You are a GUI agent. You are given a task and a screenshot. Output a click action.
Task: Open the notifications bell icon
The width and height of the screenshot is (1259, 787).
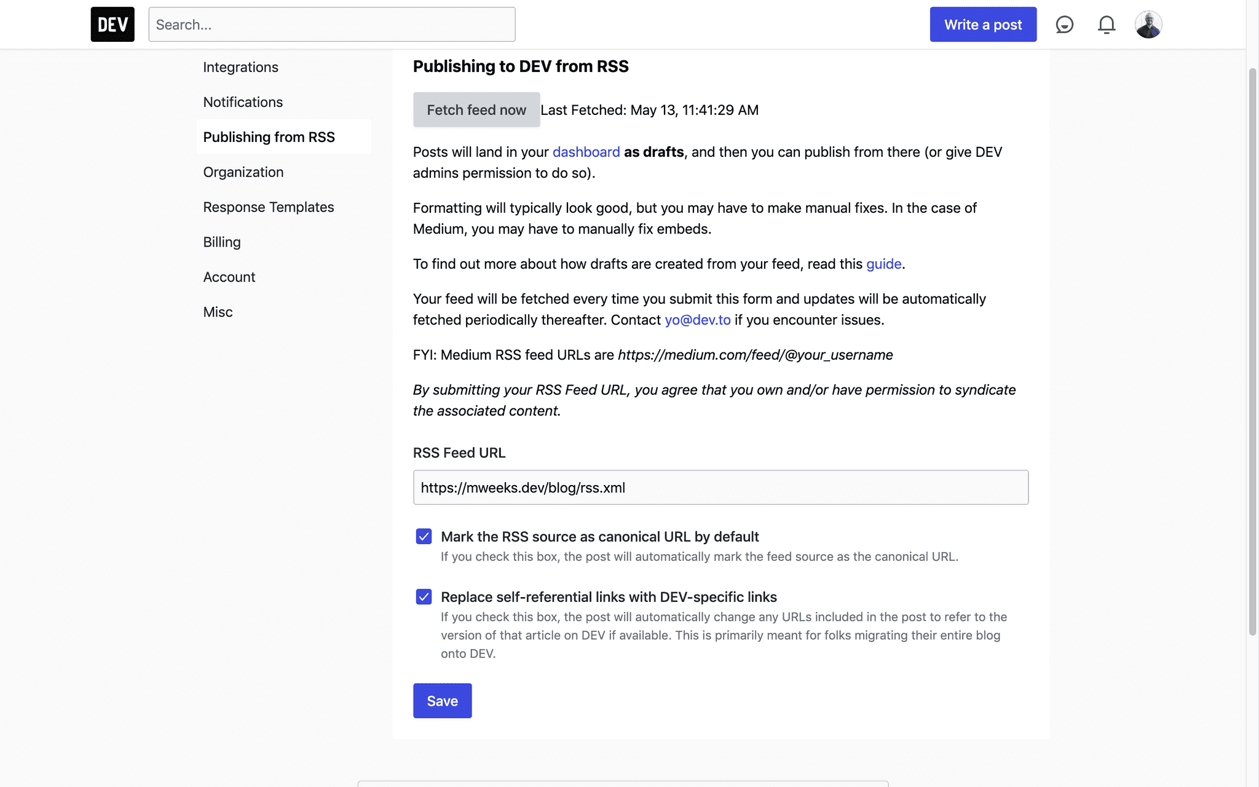tap(1106, 25)
